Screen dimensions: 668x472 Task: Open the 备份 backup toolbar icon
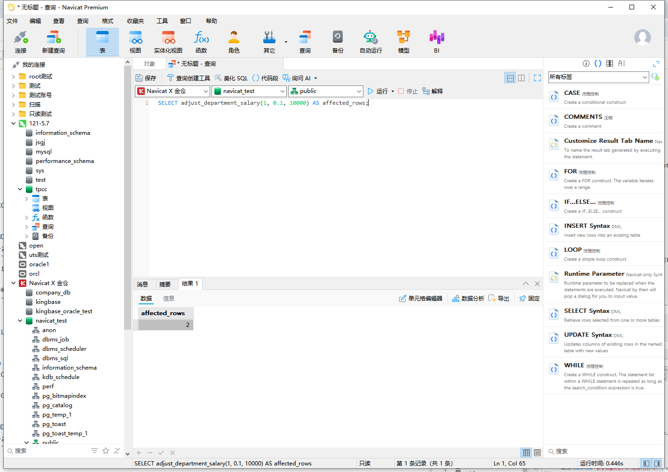tap(338, 42)
